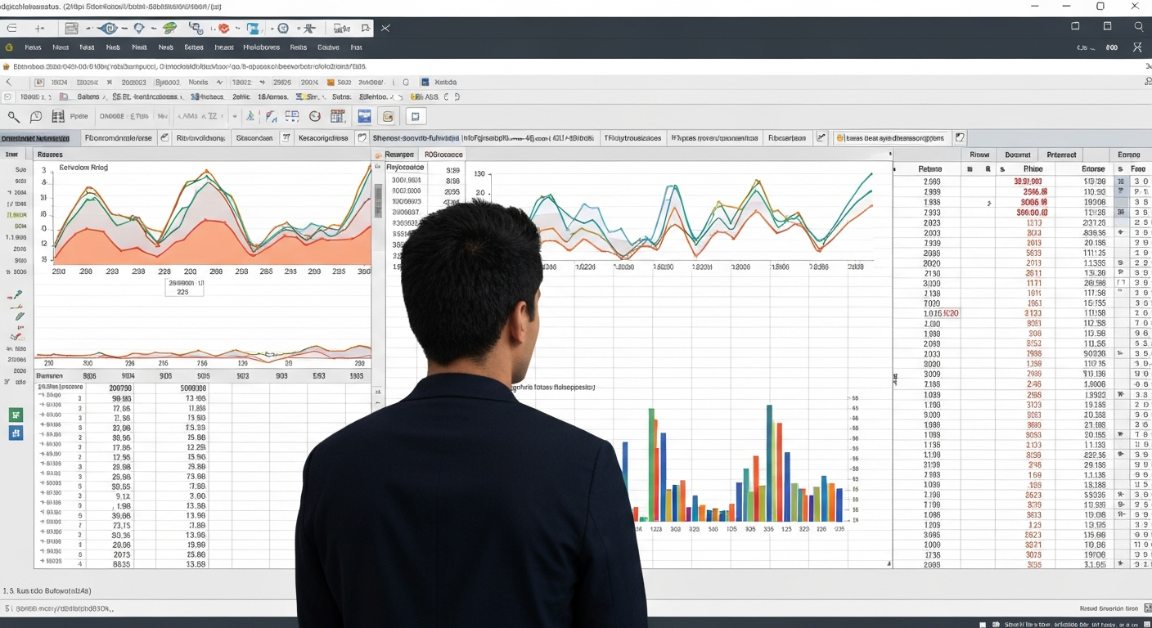
Task: Click the Phine column header in the right table
Action: click(1033, 169)
